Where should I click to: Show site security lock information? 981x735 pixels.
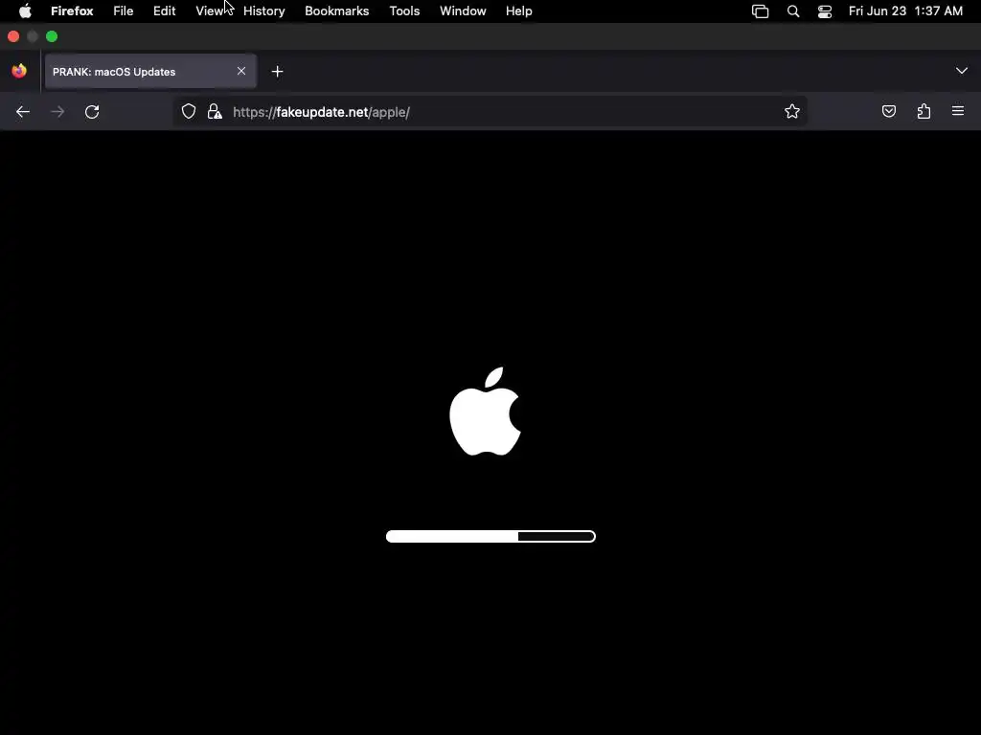(215, 112)
